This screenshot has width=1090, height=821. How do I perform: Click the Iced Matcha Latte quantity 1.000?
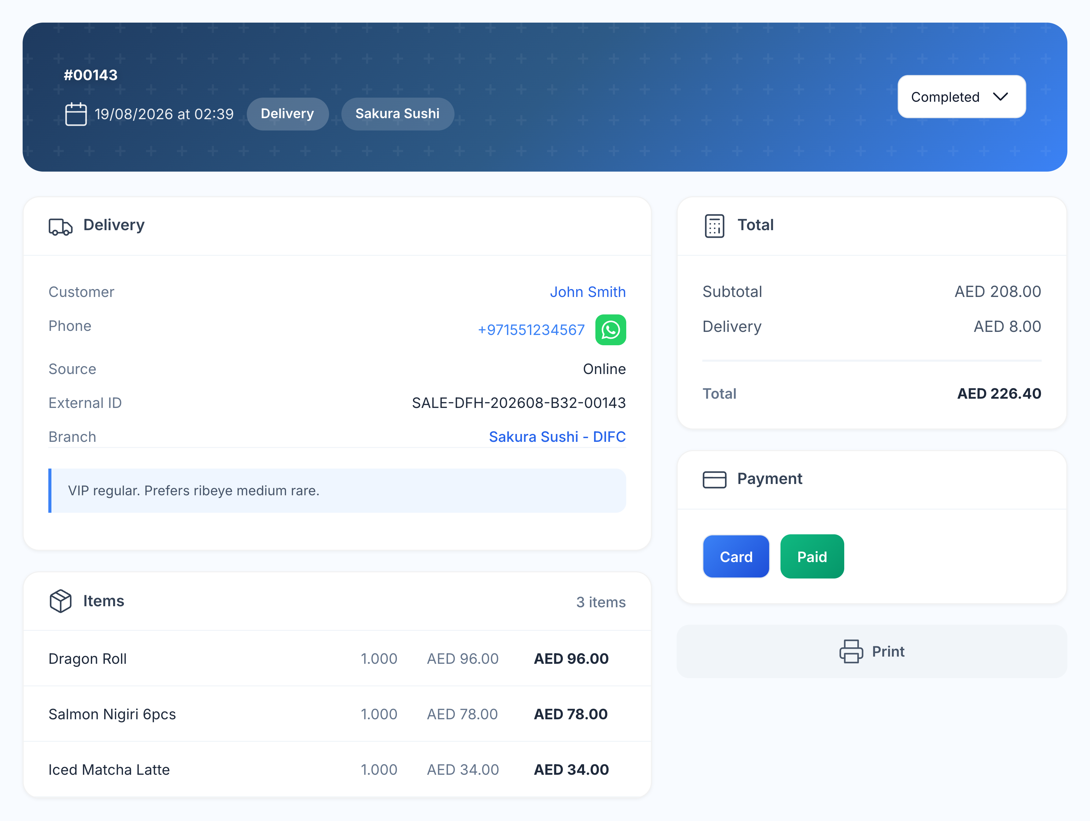378,769
